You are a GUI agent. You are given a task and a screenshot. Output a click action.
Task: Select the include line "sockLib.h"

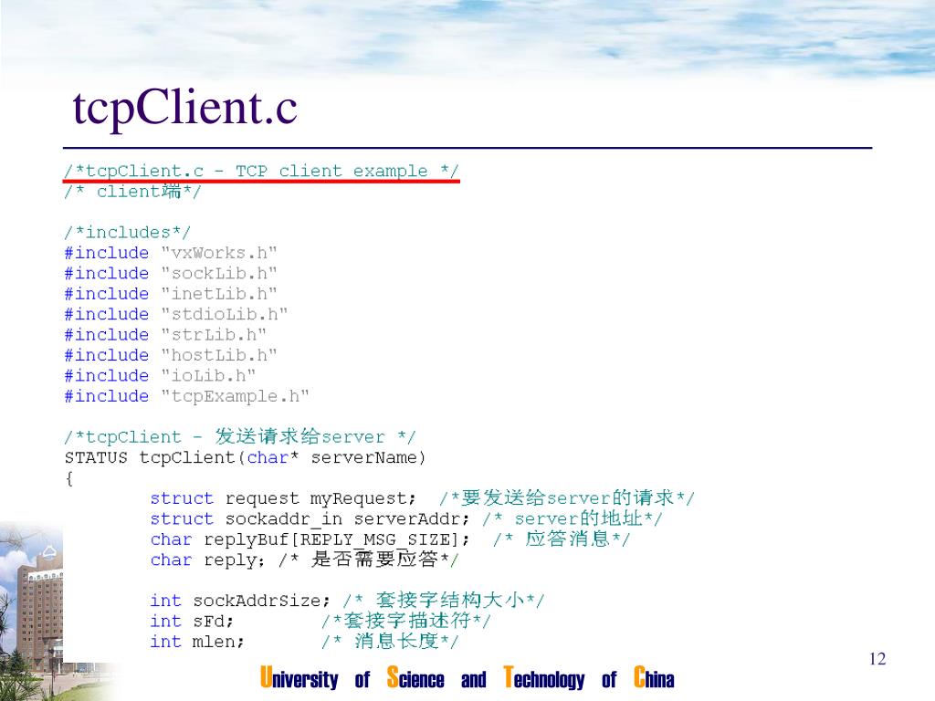pos(171,273)
